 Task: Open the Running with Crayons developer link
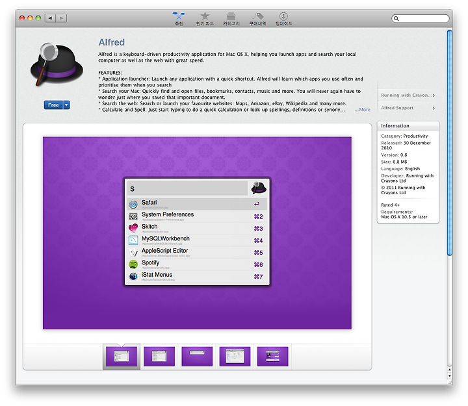coord(408,95)
